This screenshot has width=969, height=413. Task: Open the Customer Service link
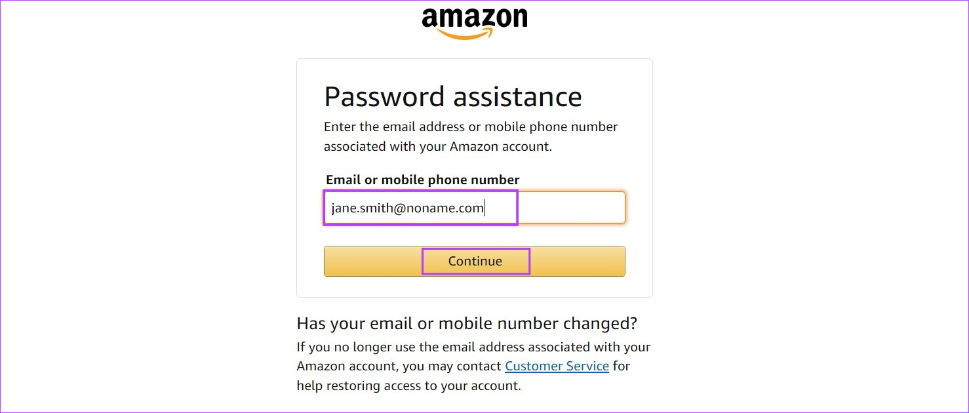pyautogui.click(x=557, y=366)
